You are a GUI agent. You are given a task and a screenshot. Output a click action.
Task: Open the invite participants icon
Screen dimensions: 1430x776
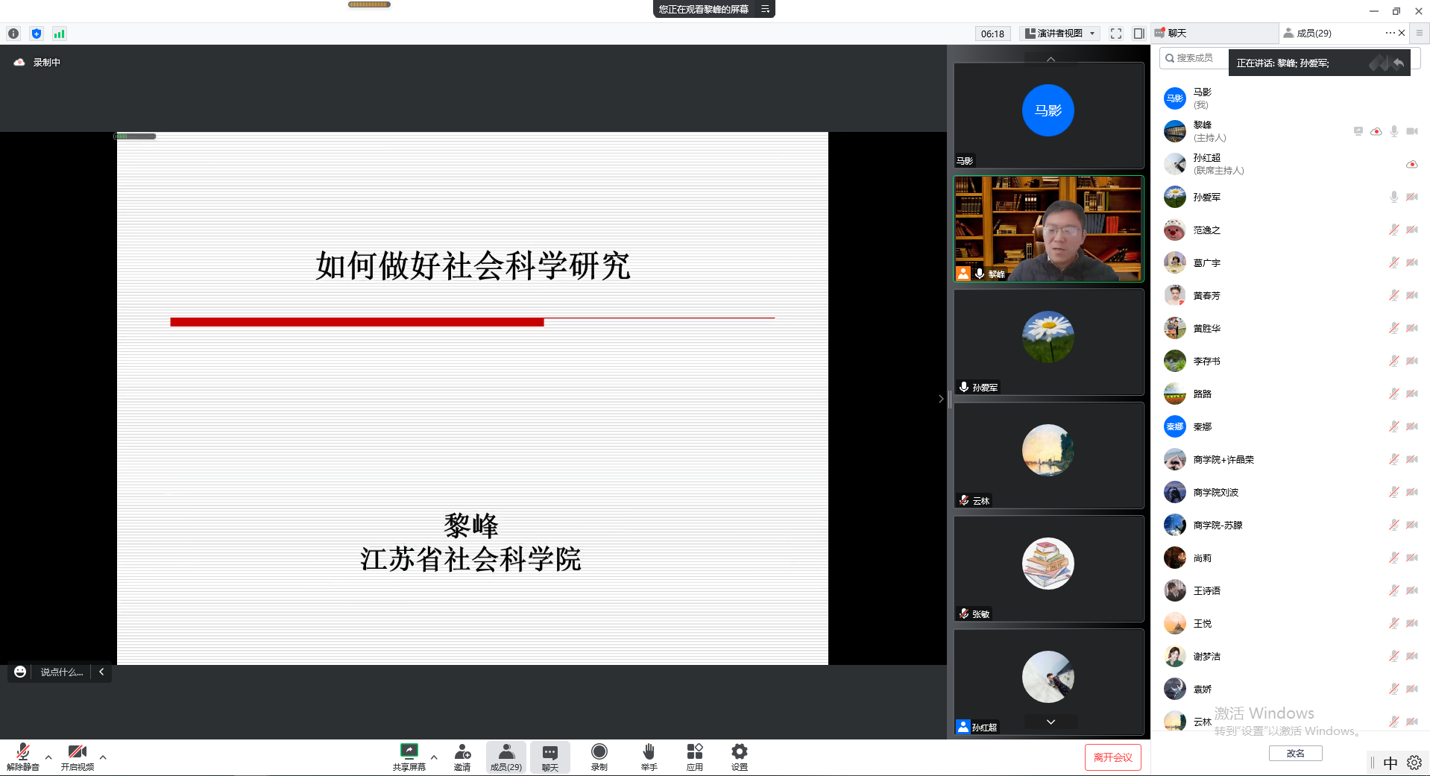tap(462, 751)
